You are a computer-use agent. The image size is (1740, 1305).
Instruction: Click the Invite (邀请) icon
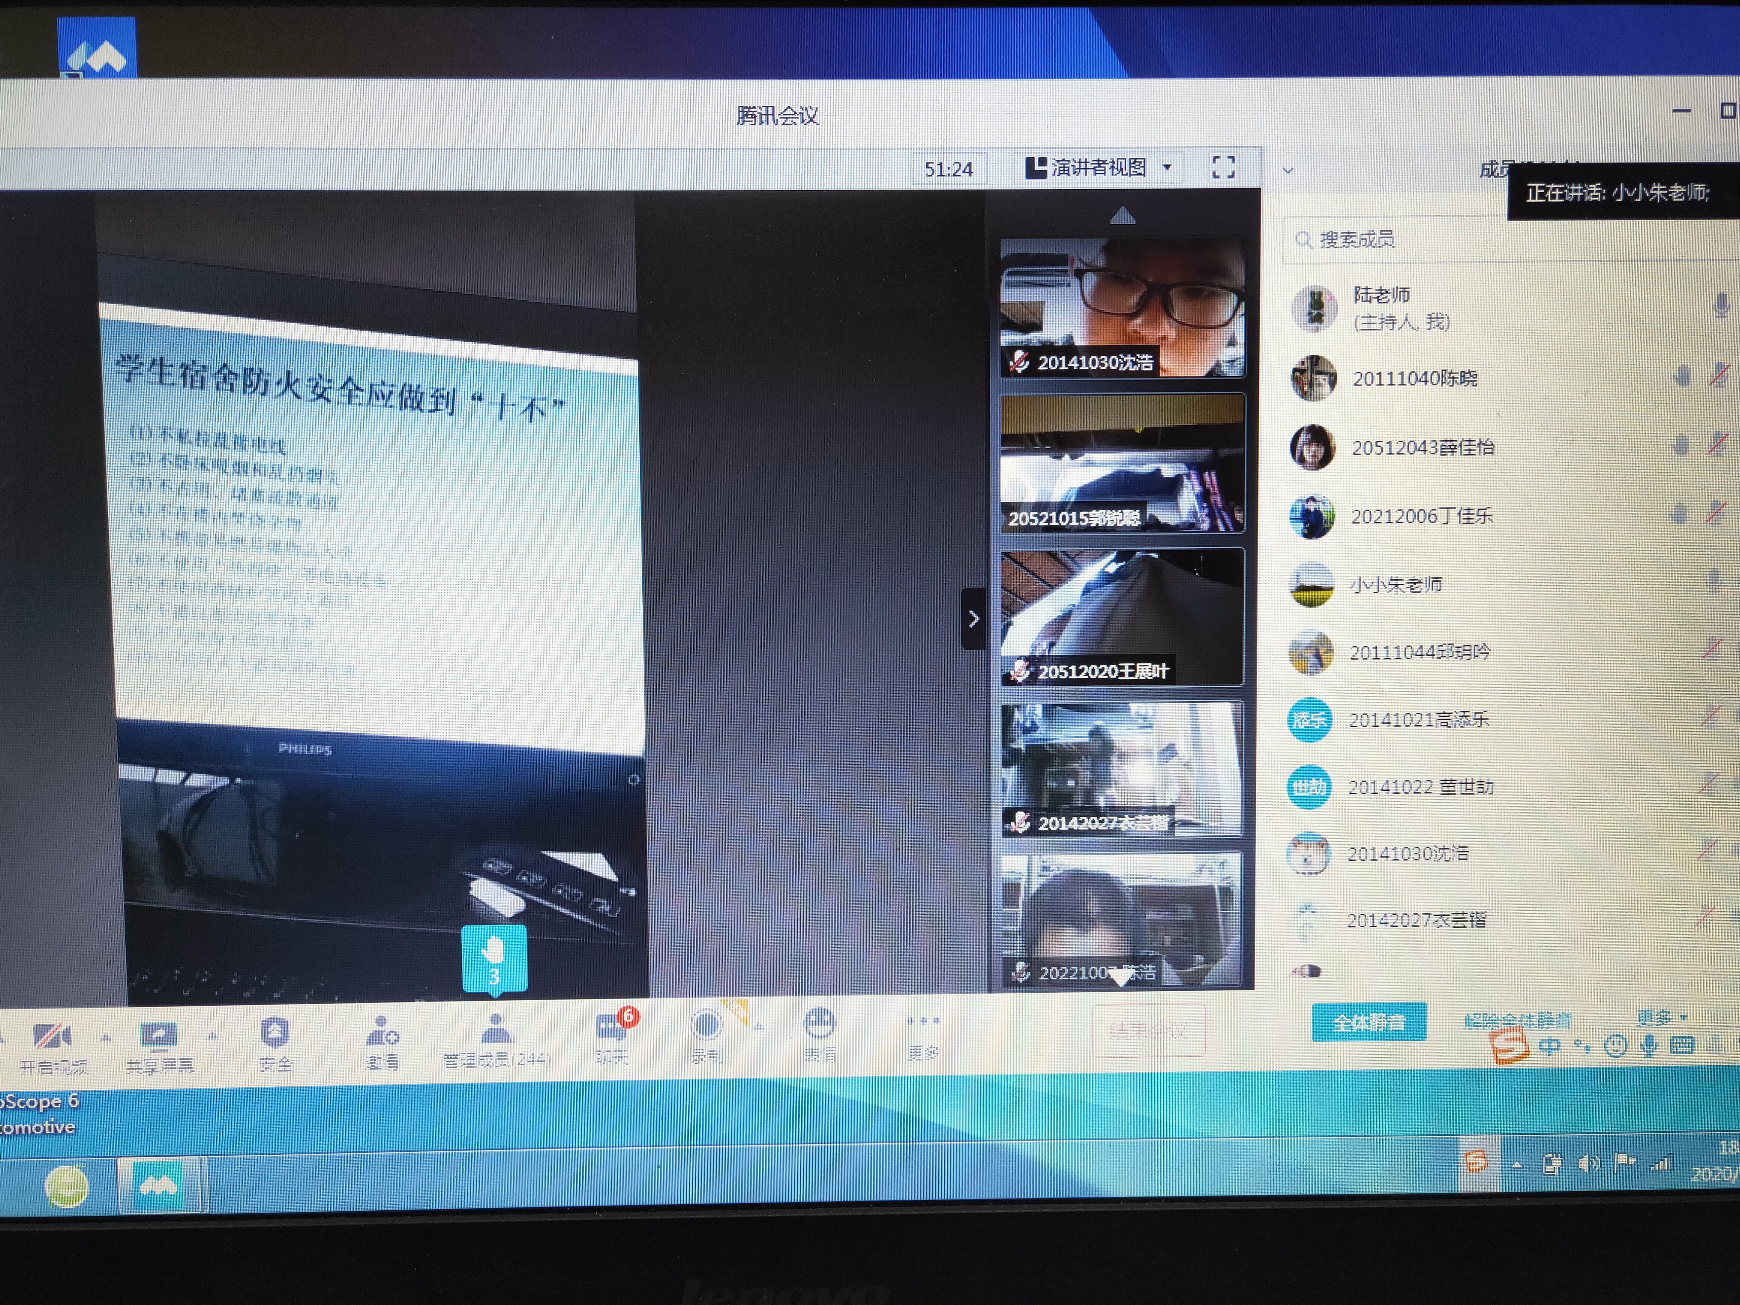[382, 1031]
